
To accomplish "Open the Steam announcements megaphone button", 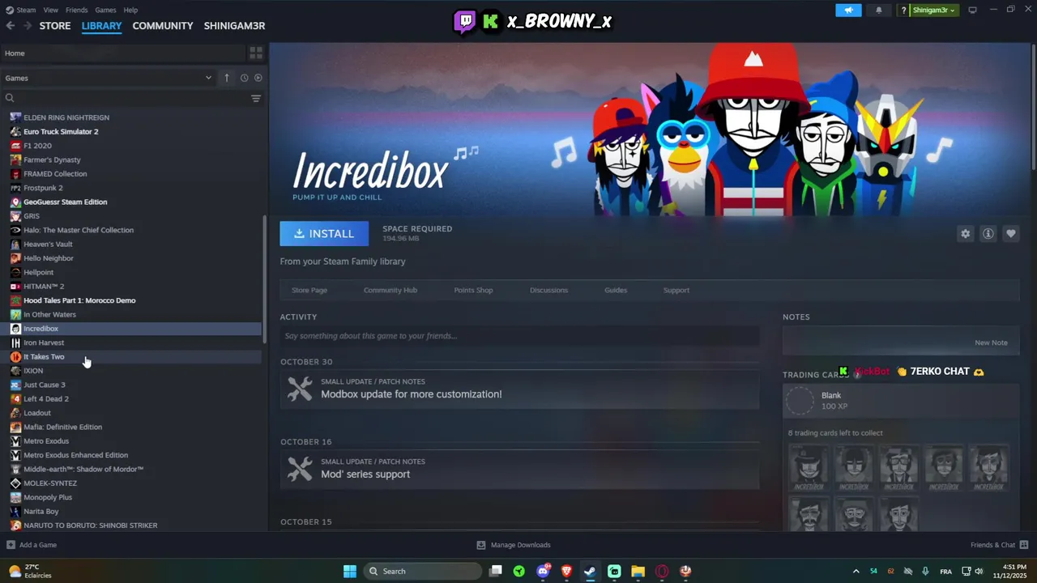I will tap(848, 10).
